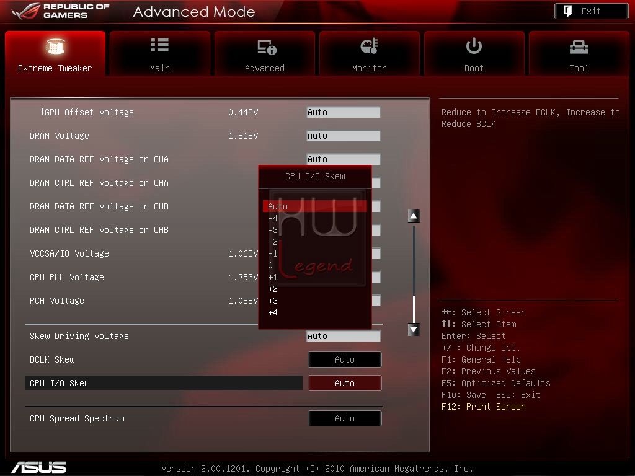Image resolution: width=635 pixels, height=476 pixels.
Task: Go to the Advanced tab
Action: [265, 53]
